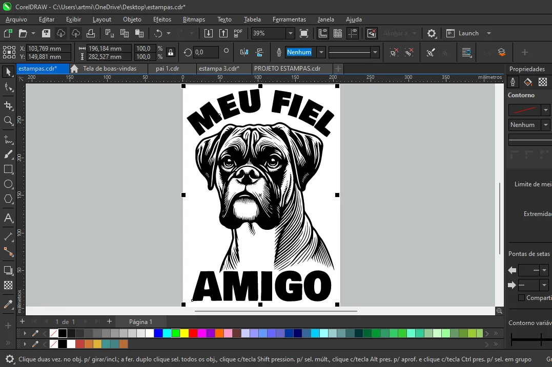This screenshot has height=367, width=552.
Task: Click the Full-screen preview icon
Action: click(x=303, y=33)
